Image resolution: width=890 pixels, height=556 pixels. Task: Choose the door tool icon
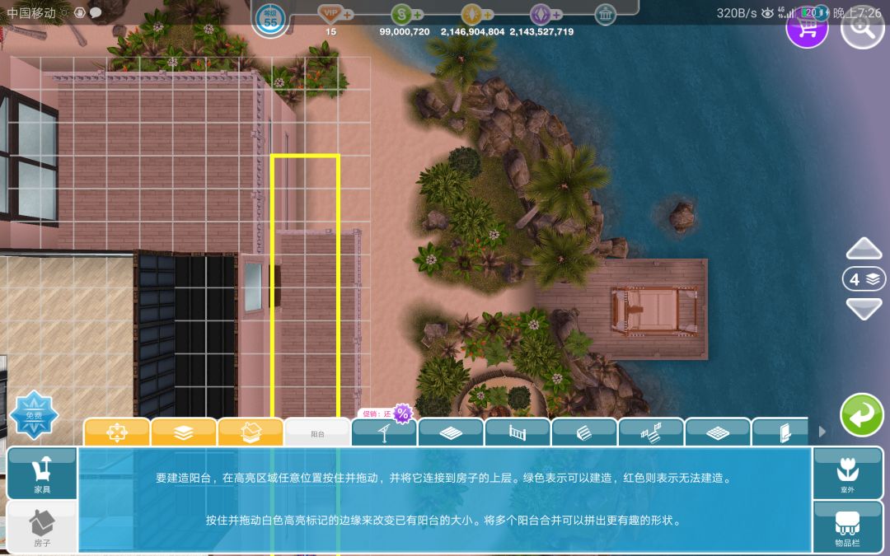780,433
